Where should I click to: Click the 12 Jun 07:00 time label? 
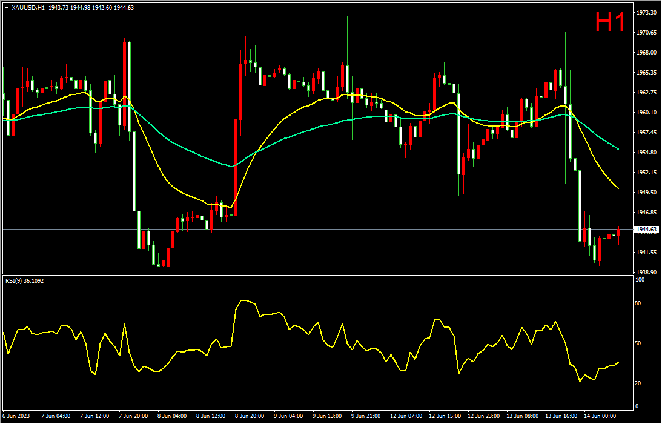(x=406, y=416)
